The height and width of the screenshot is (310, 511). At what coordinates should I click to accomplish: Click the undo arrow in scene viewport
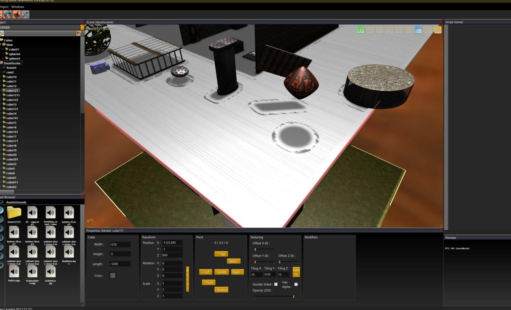[90, 222]
